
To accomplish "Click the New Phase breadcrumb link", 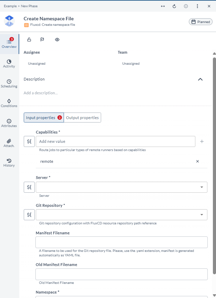I will [29, 6].
